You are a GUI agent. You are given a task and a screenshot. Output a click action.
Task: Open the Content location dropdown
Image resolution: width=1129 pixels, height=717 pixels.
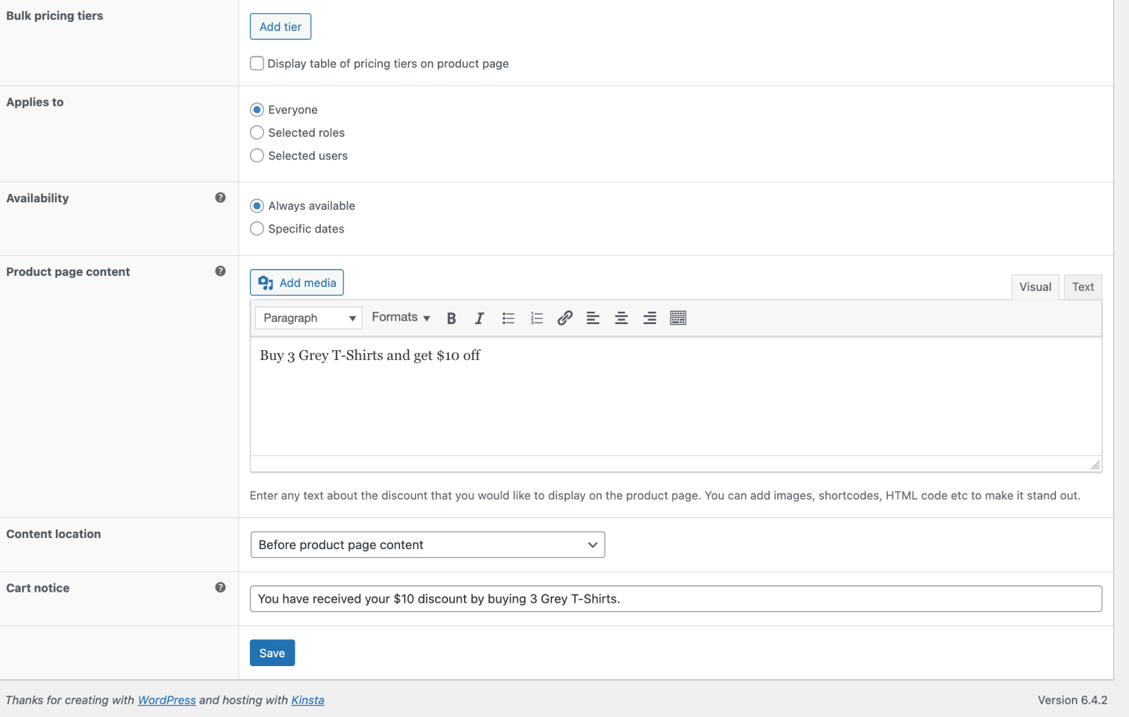[x=427, y=544]
